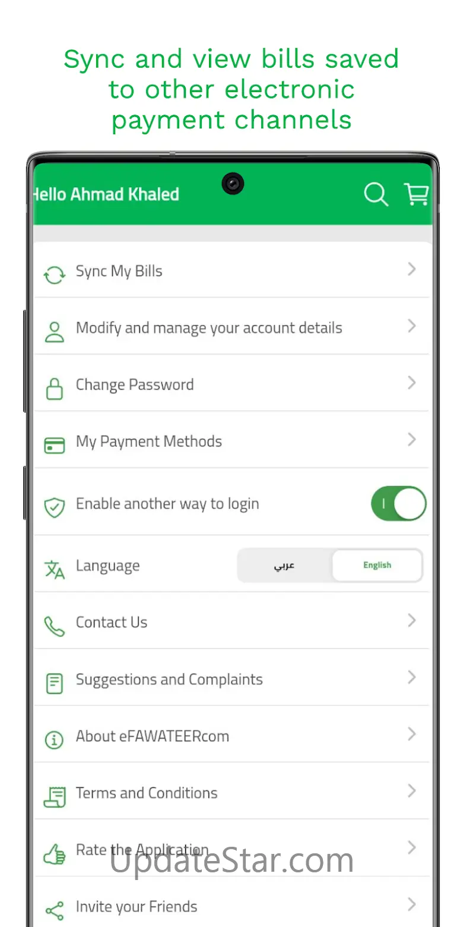The image size is (463, 927).
Task: Disable the another way to login switch
Action: click(x=398, y=504)
